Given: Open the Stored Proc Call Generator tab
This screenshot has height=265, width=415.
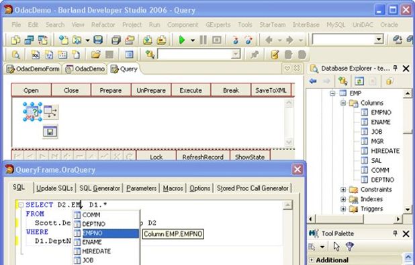Looking at the screenshot, I should tap(252, 188).
